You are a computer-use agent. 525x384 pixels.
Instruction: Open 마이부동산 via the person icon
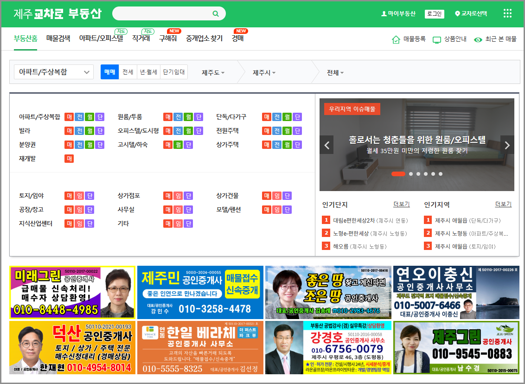383,14
